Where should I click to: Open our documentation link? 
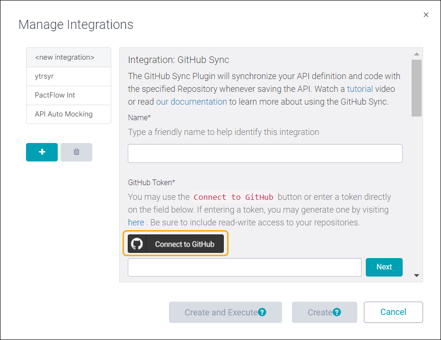pos(191,102)
